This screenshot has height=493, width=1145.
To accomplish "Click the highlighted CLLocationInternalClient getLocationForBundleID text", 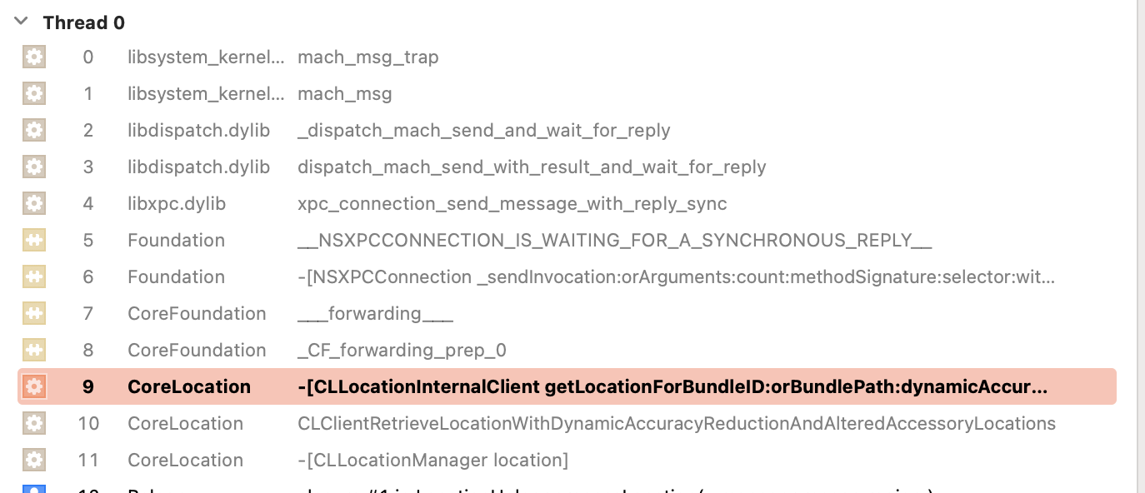I will [x=672, y=387].
